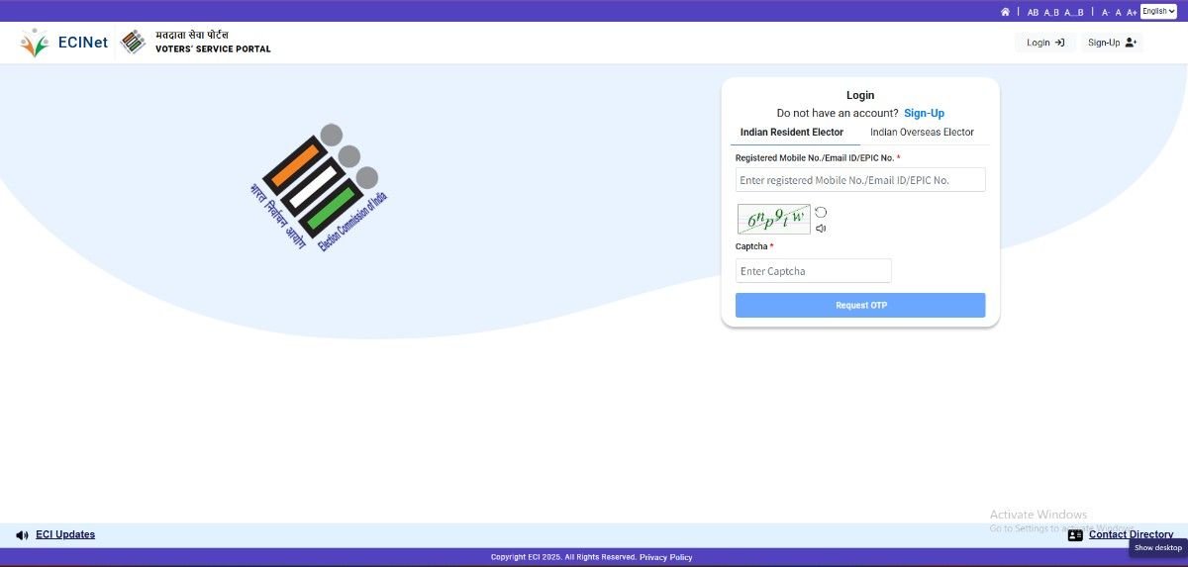Screen dimensions: 1188x567
Task: Click the Contact Directory card icon
Action: click(1075, 535)
